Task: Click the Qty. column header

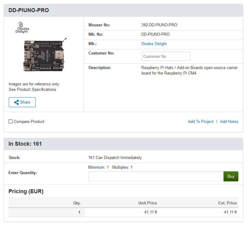Action: pos(77,203)
